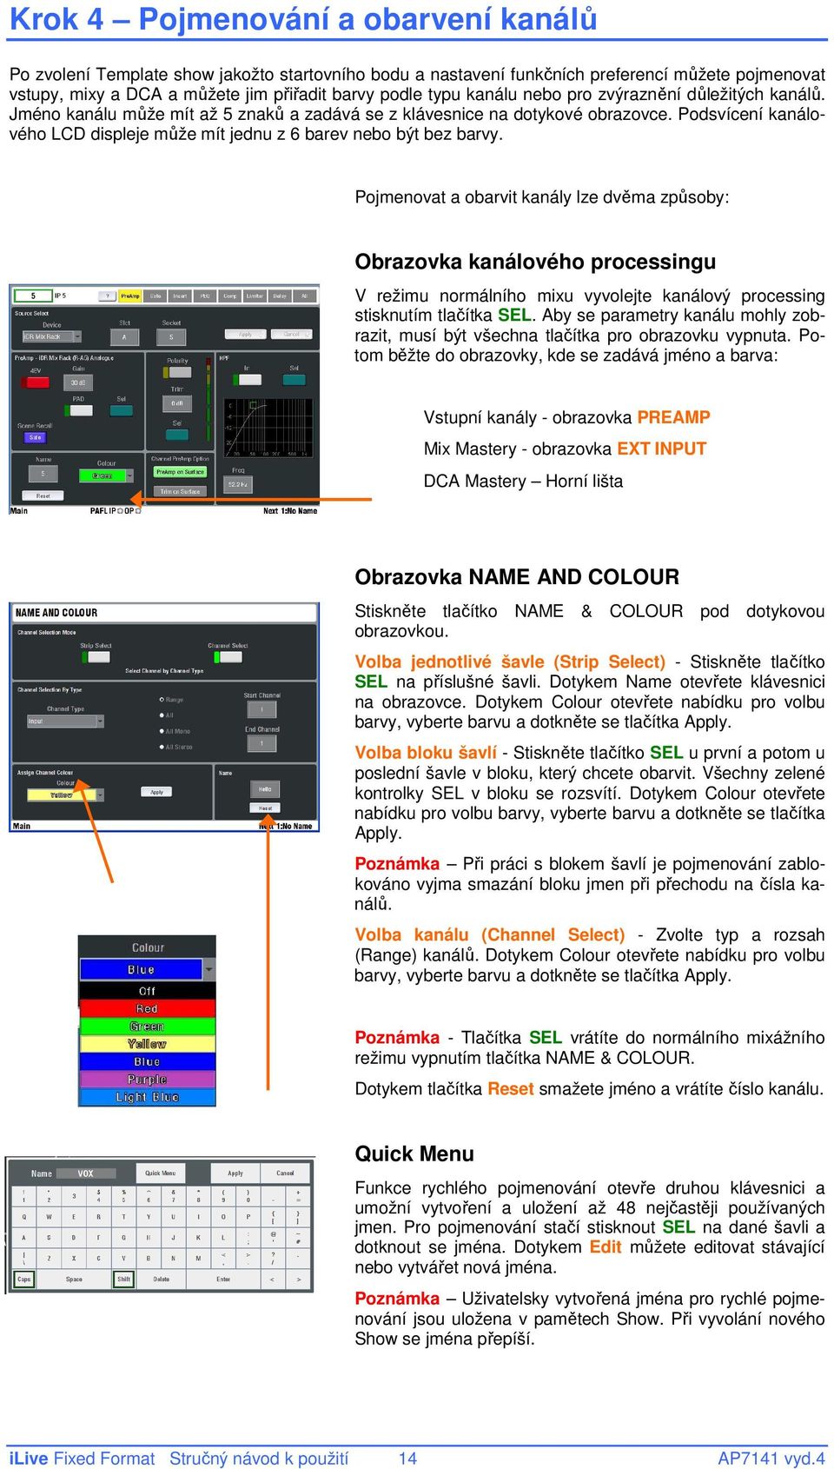Select the All Stereo radio button
The image size is (834, 1469).
click(x=162, y=747)
